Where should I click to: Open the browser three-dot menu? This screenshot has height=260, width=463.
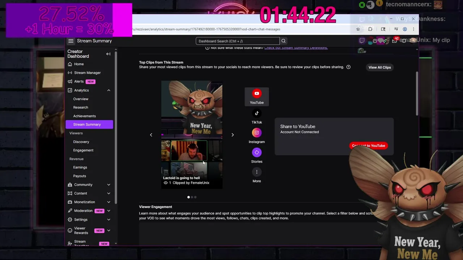413,29
